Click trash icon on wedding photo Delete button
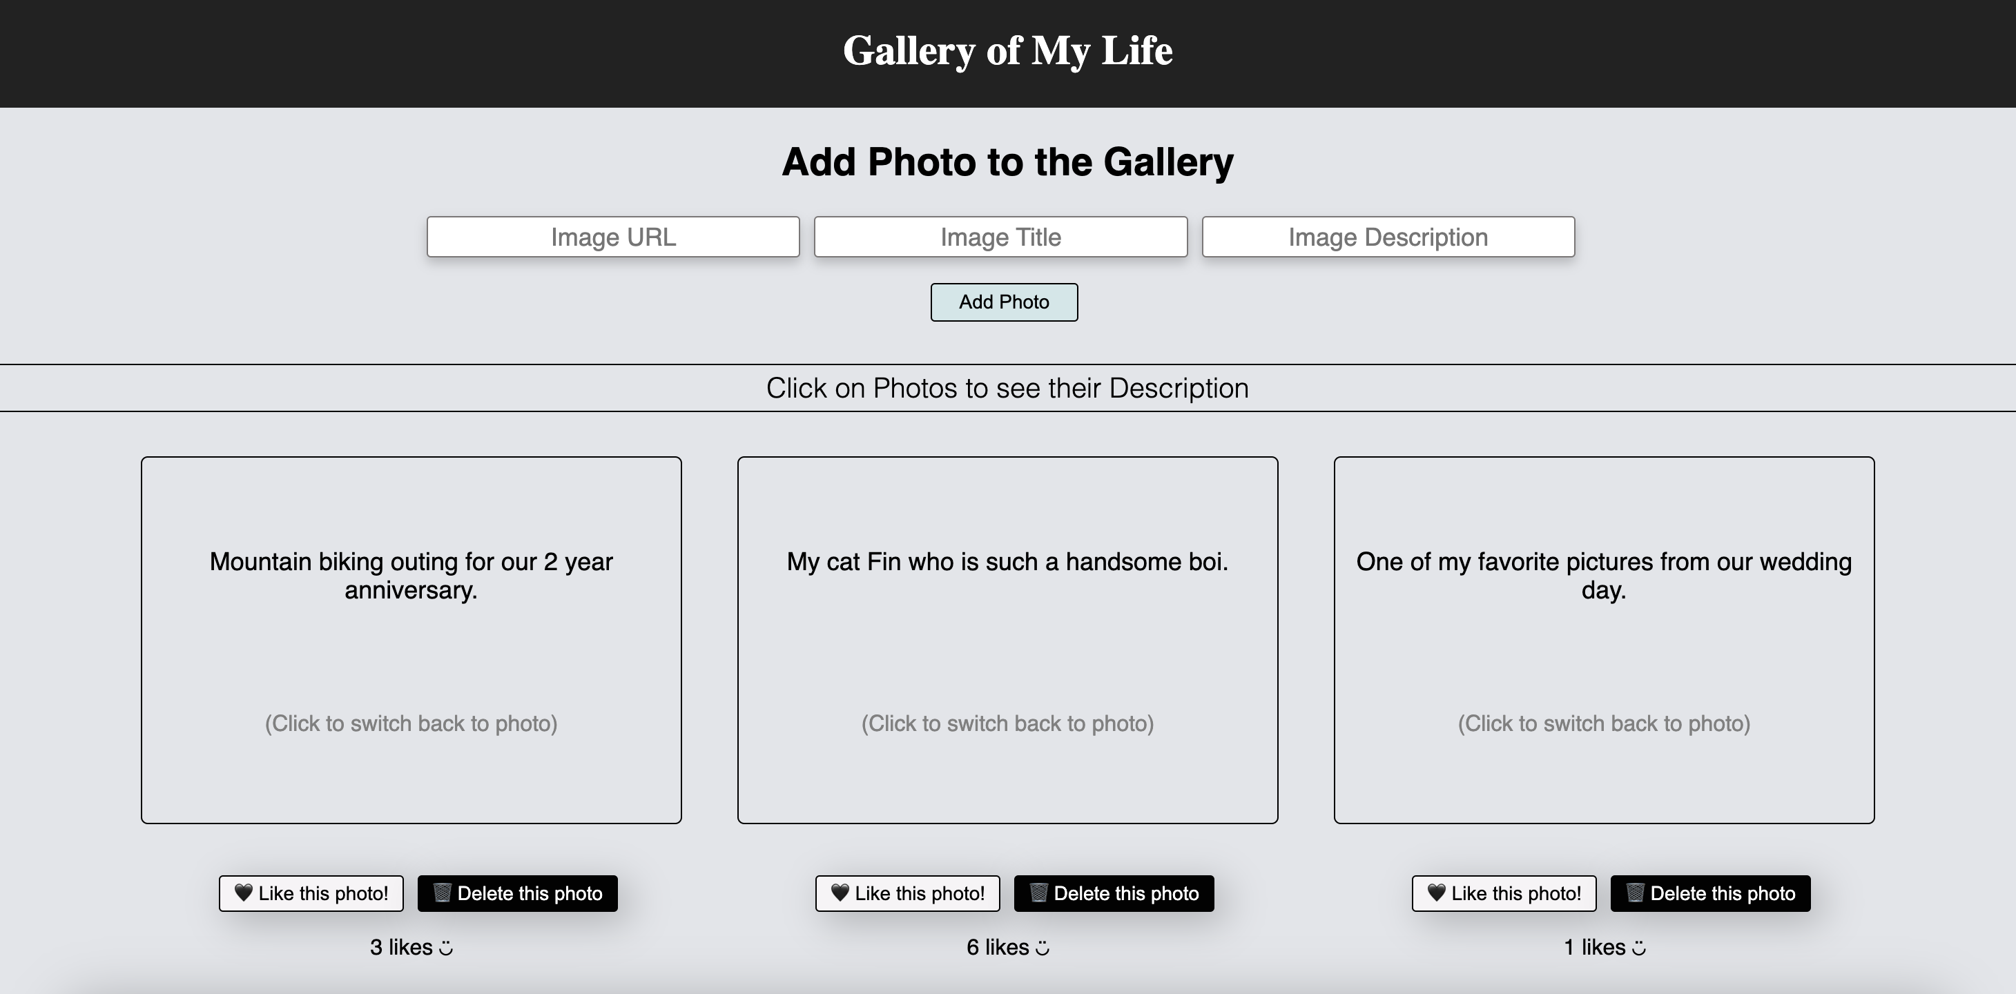Image resolution: width=2016 pixels, height=994 pixels. tap(1635, 893)
